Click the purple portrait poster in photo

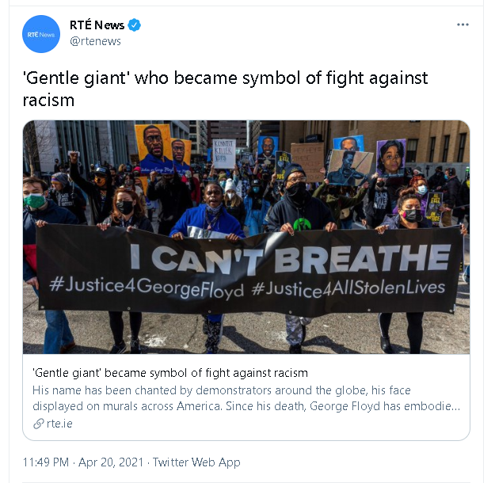pos(390,158)
